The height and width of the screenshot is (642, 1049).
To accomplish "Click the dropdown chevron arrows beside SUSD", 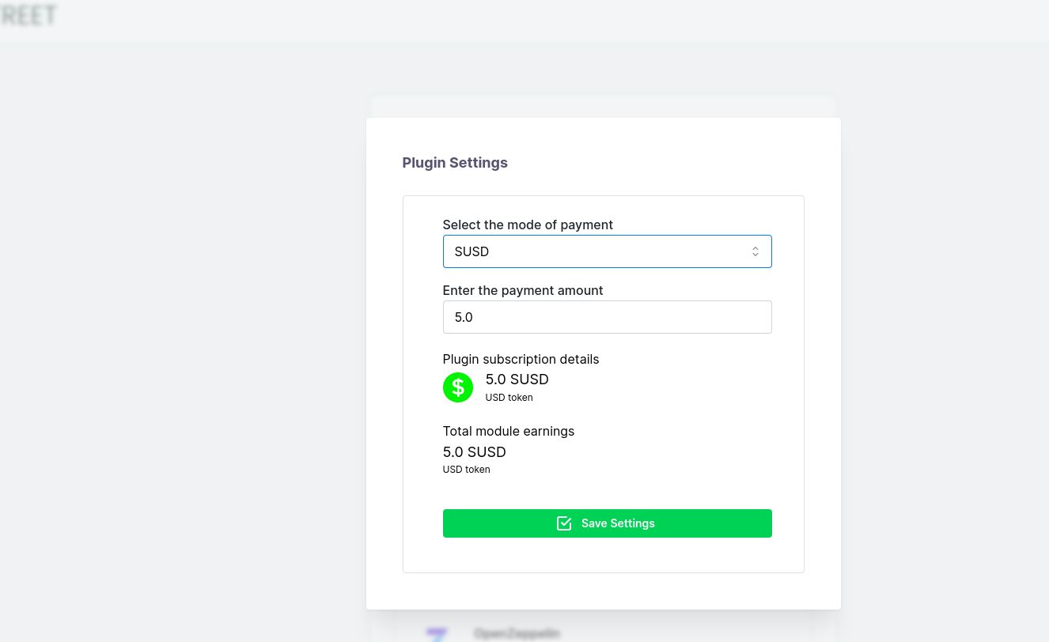I will [756, 251].
